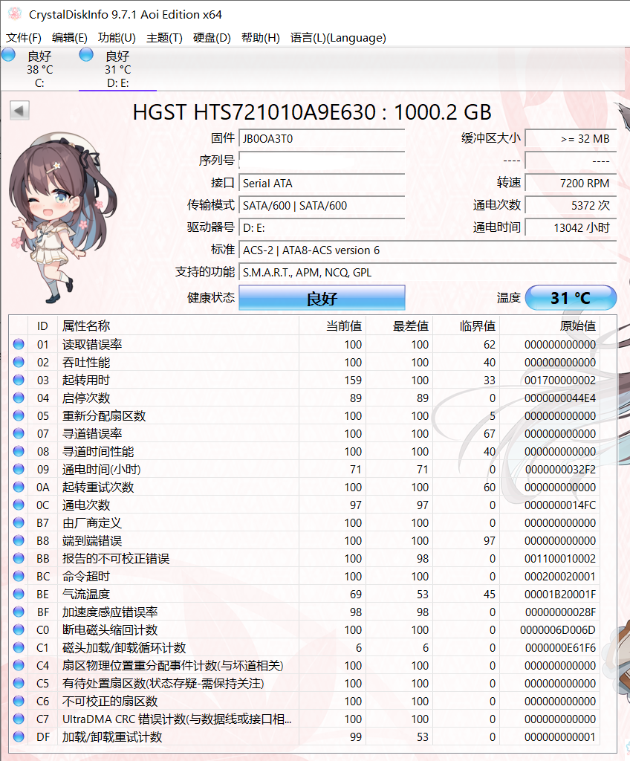Click status orb of 0C 通电次数 row

[x=19, y=505]
